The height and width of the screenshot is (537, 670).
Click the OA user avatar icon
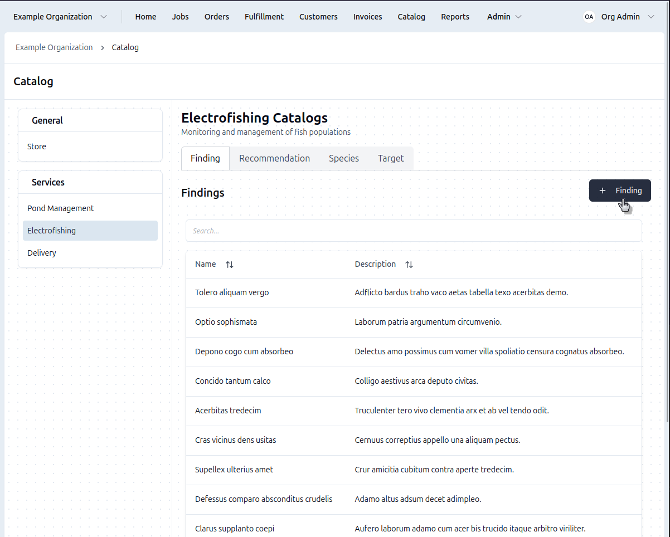click(589, 17)
